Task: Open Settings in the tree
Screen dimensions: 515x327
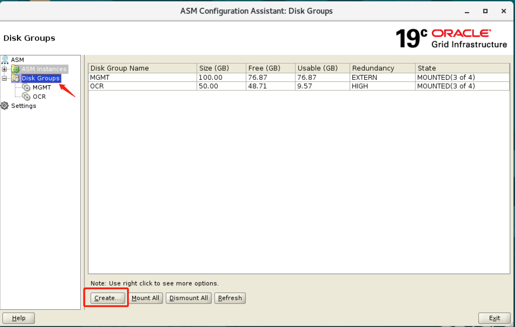Action: [23, 106]
